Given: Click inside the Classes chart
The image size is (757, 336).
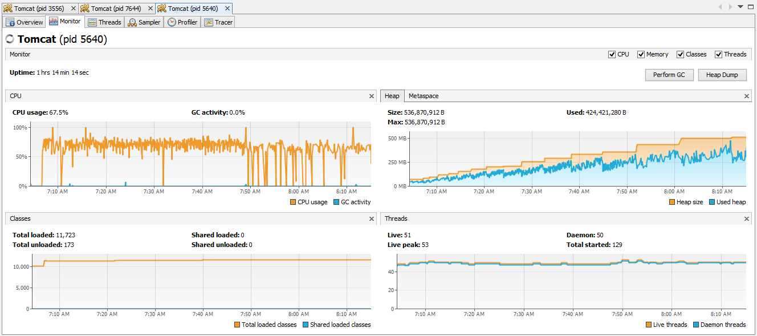Looking at the screenshot, I should point(201,281).
